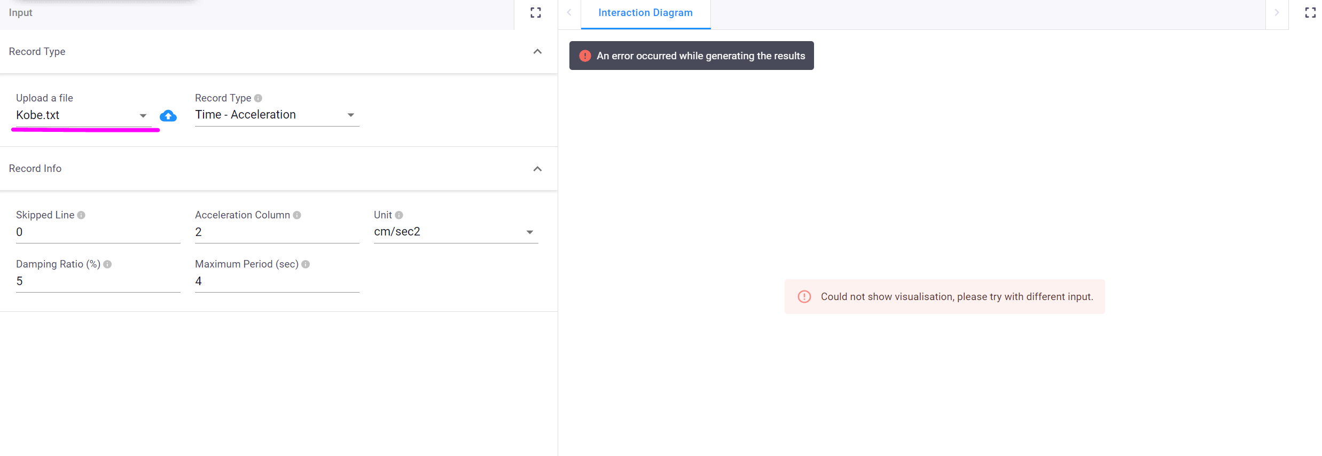Show info tooltip for Unit
This screenshot has width=1322, height=456.
[x=399, y=215]
